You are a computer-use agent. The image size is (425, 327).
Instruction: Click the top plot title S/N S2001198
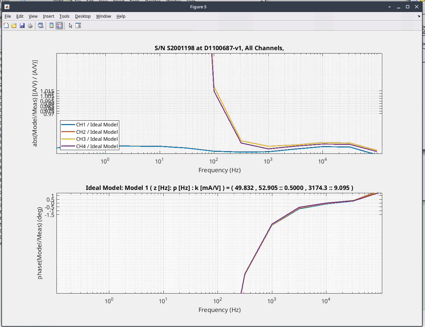click(219, 48)
